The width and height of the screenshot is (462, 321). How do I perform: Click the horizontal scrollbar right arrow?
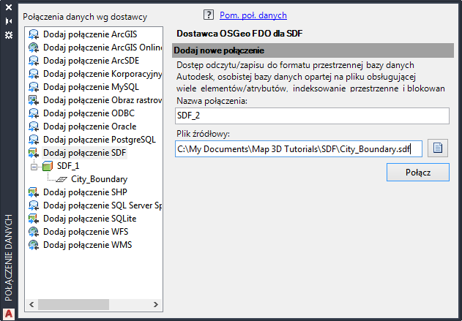(156, 304)
